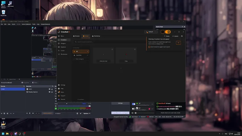The image size is (242, 136).
Task: Select the Favorites category
Action: [x=81, y=55]
